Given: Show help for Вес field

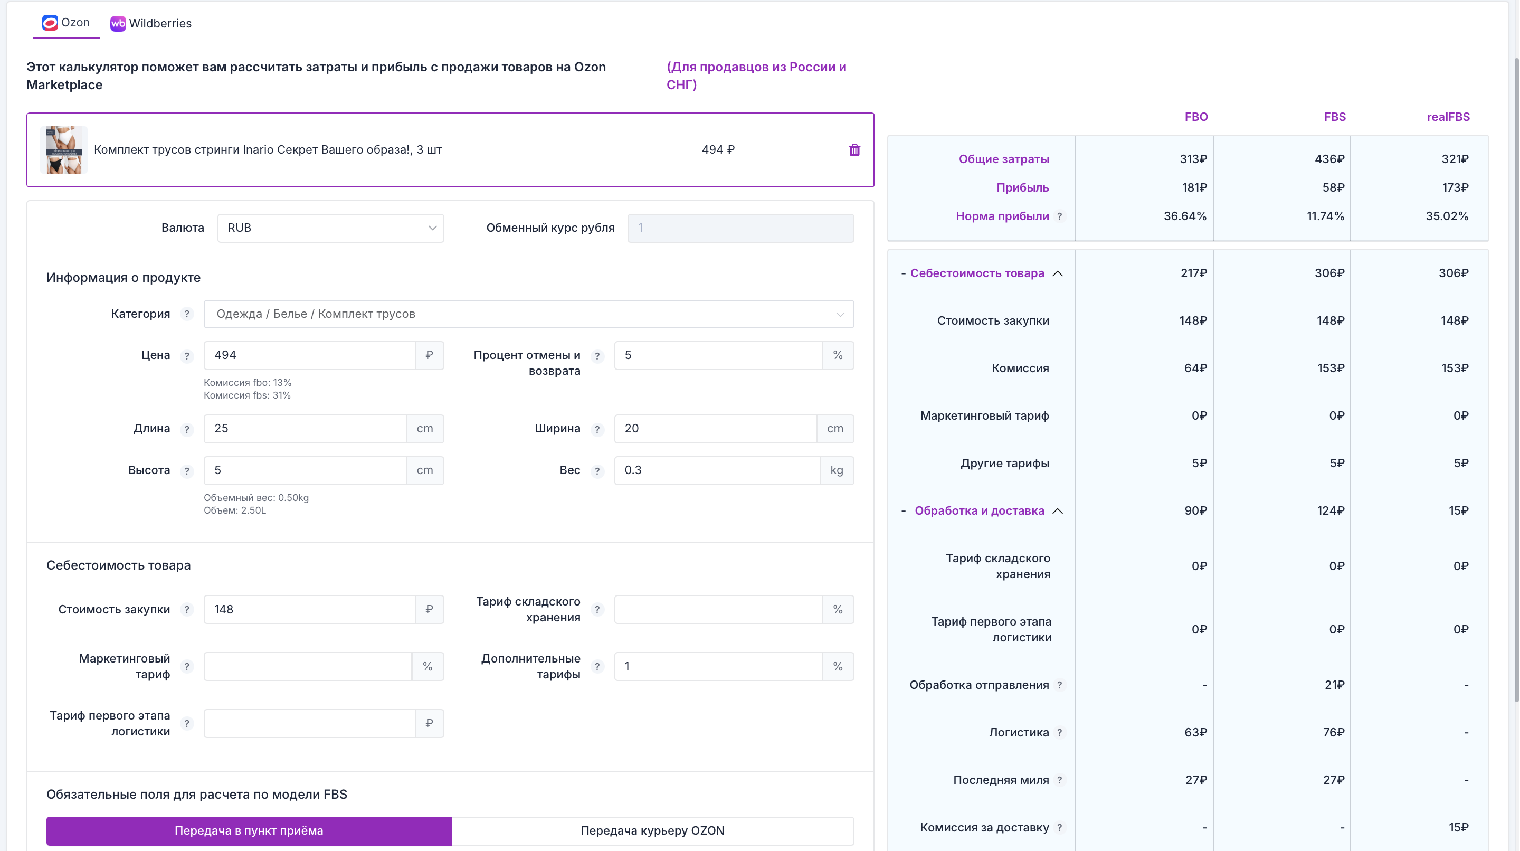Looking at the screenshot, I should pos(597,471).
